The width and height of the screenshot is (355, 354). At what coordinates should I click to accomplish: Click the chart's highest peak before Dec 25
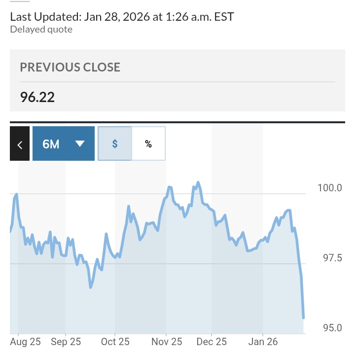click(198, 183)
